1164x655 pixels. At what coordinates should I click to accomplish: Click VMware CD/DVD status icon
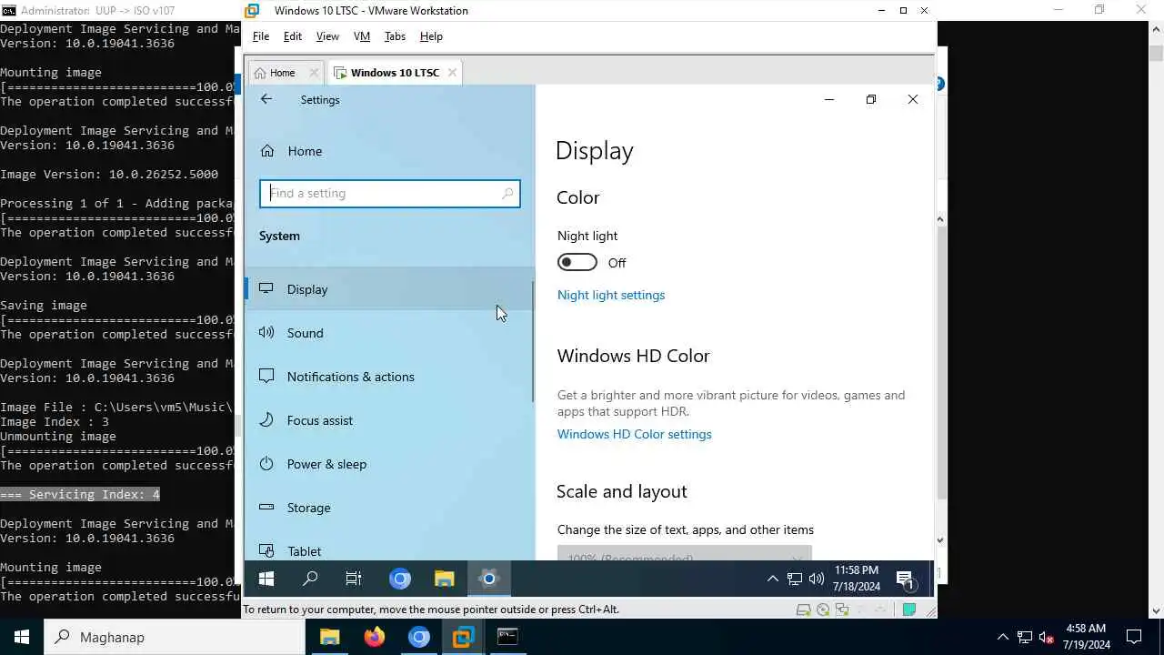coord(823,610)
